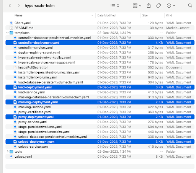196x173 pixels.
Task: Collapse the templates folder
Action: tap(7, 33)
